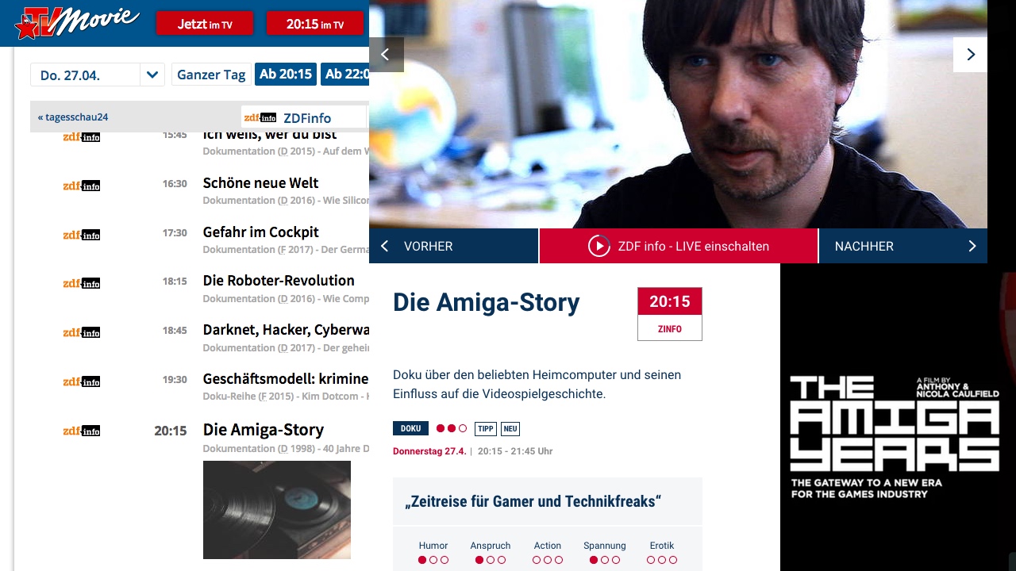The image size is (1016, 571).
Task: Click the play icon for ZDF info live
Action: coord(598,246)
